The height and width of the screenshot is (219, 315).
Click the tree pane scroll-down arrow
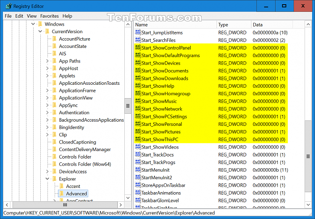[x=128, y=198]
